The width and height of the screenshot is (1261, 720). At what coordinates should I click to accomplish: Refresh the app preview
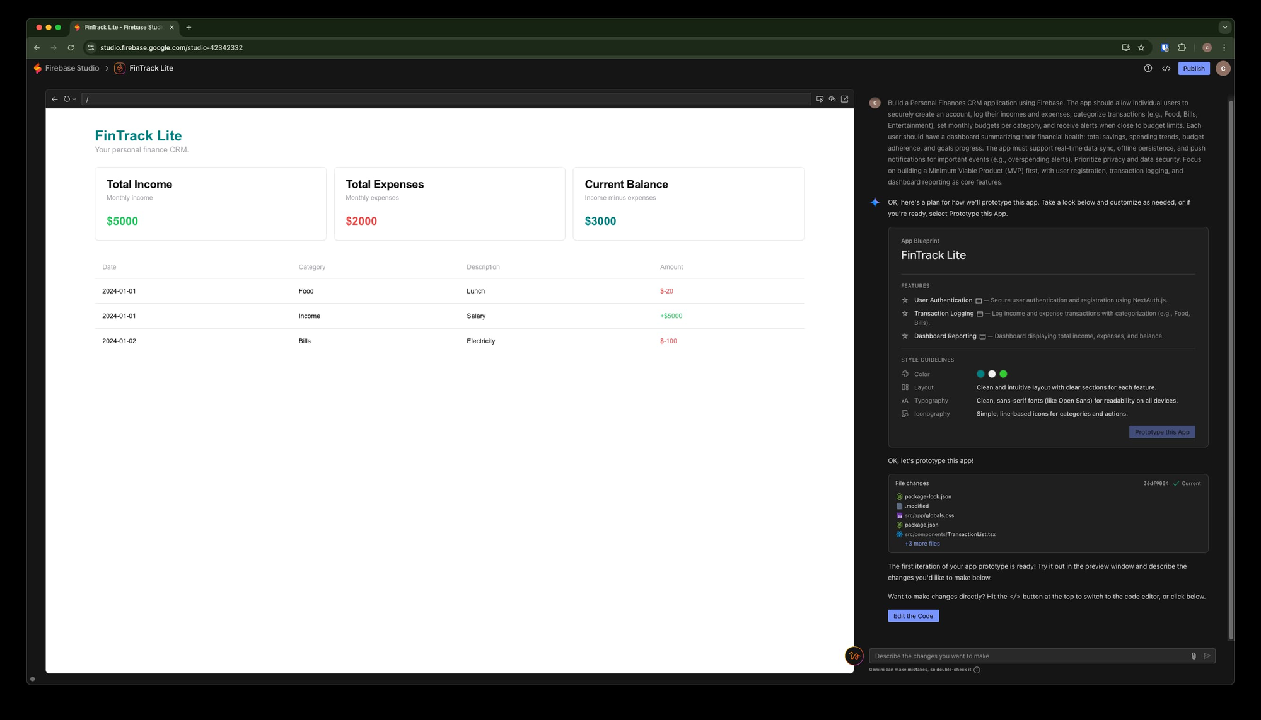(x=67, y=99)
